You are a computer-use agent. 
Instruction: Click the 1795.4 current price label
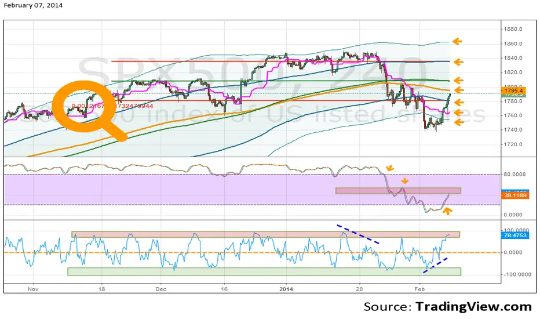pos(513,90)
